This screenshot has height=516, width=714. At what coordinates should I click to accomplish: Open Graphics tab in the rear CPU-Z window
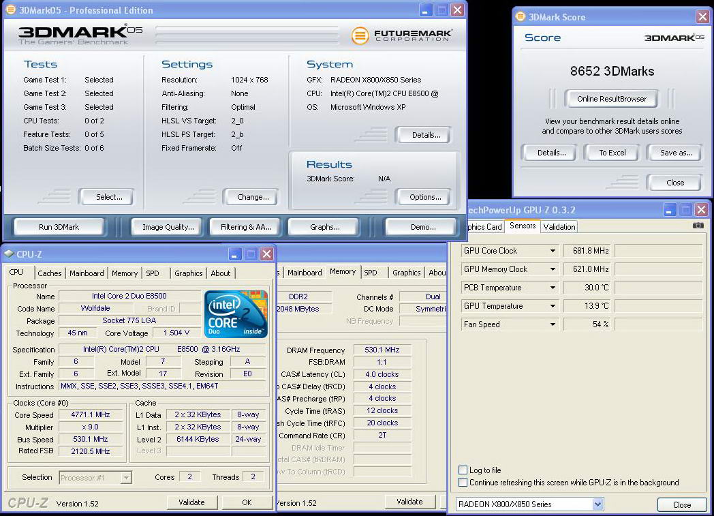tap(406, 273)
